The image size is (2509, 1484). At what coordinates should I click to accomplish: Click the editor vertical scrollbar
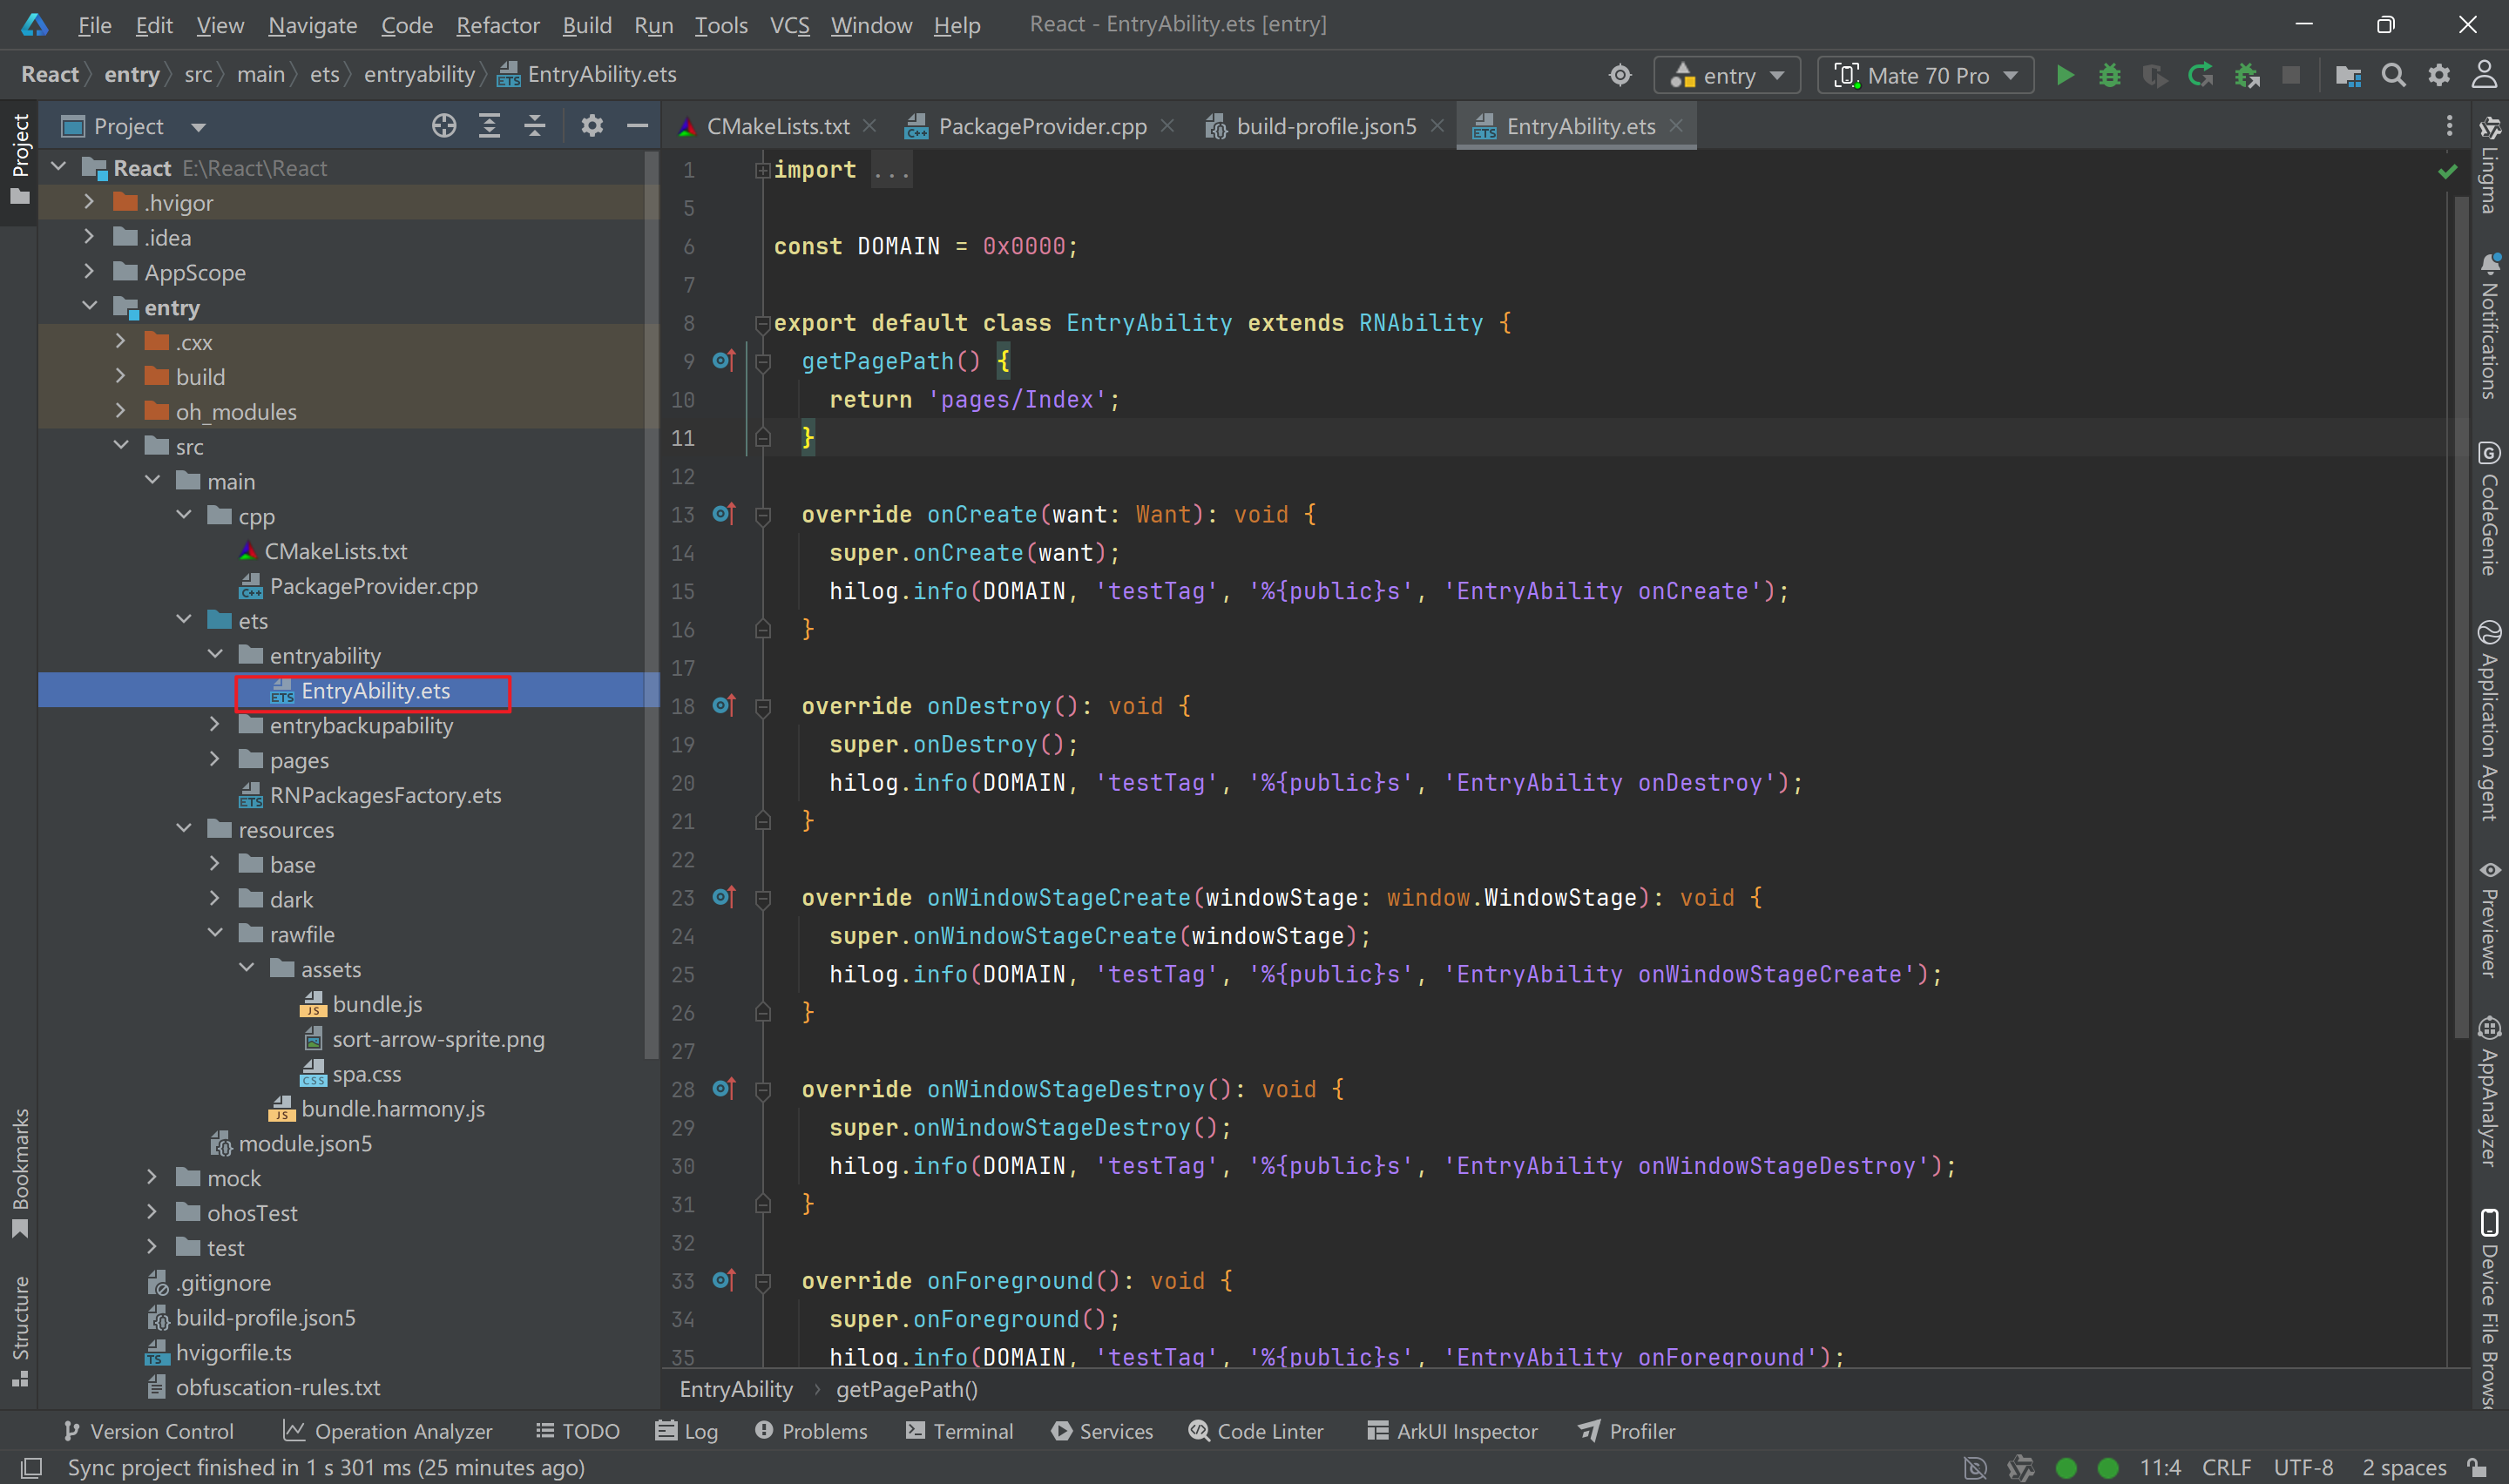[2460, 600]
